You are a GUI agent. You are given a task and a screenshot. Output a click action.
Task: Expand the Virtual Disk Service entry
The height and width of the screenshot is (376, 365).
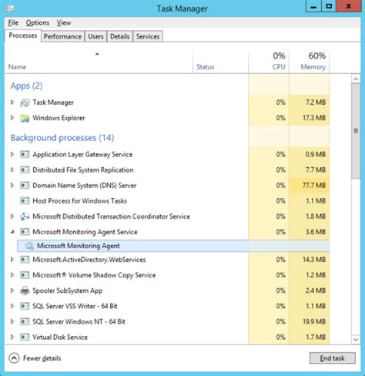coord(12,337)
